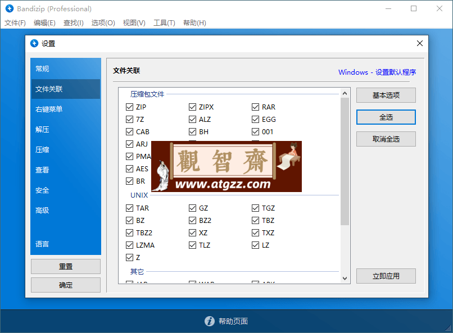
Task: Switch to the 查看 settings tab
Action: coord(66,170)
